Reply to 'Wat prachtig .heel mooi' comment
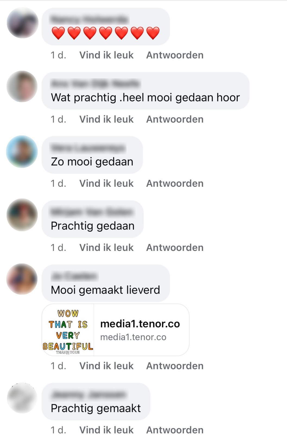 pyautogui.click(x=175, y=119)
